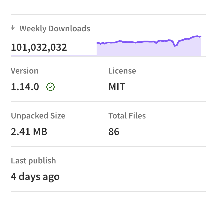Click the Version label

pyautogui.click(x=25, y=71)
